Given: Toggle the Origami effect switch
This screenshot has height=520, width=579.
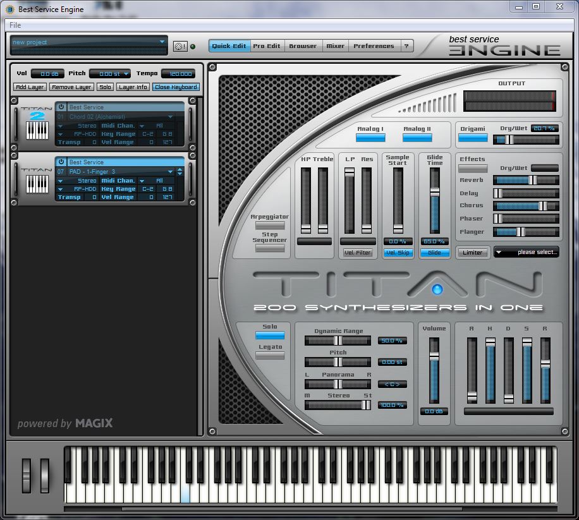Looking at the screenshot, I should (473, 138).
